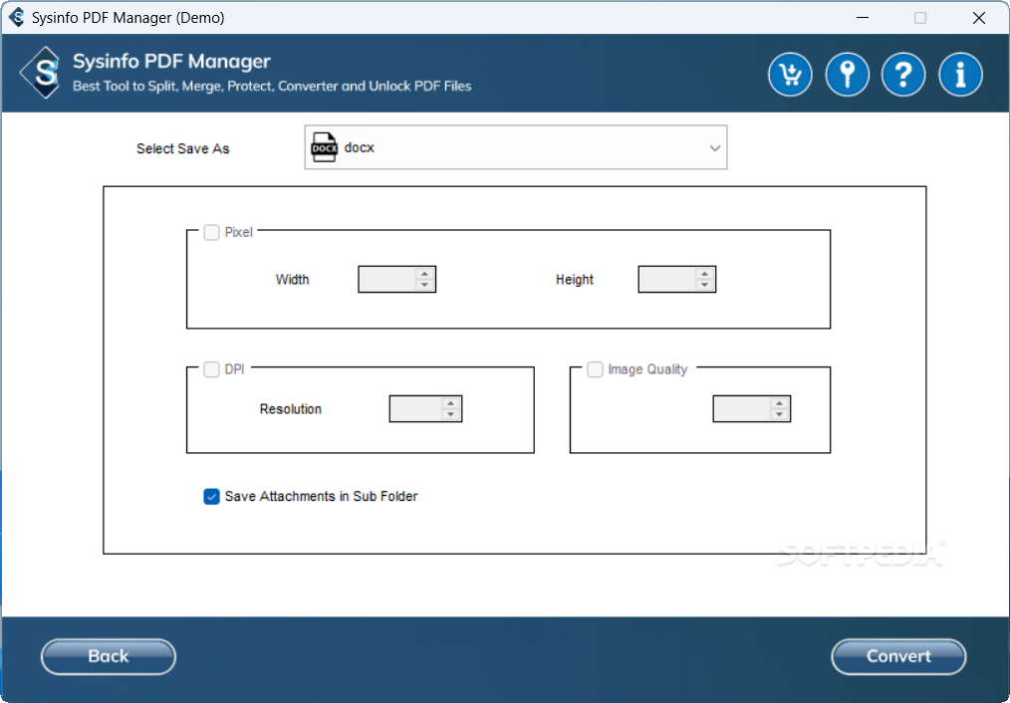Click the app icon in title bar
The image size is (1010, 703).
17,17
